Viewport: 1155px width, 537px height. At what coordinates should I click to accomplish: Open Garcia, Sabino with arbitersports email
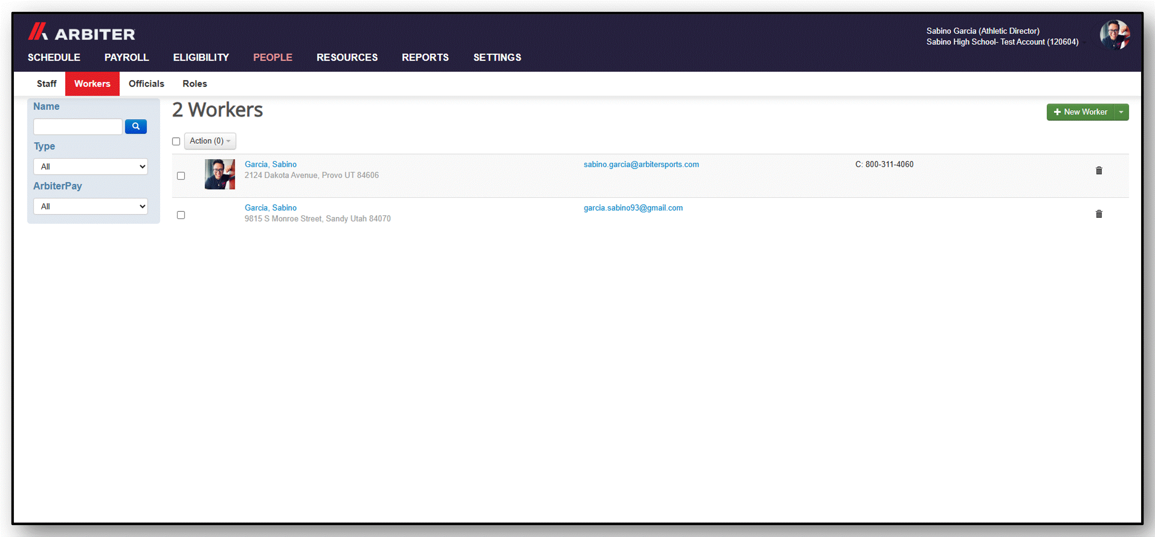[x=270, y=165]
